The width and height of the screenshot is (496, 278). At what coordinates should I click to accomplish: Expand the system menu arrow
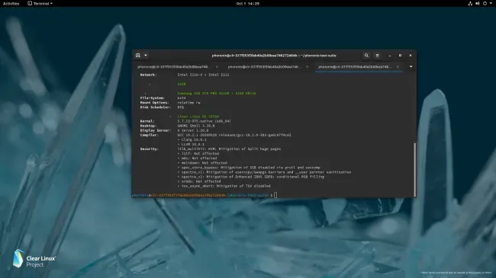tap(491, 4)
